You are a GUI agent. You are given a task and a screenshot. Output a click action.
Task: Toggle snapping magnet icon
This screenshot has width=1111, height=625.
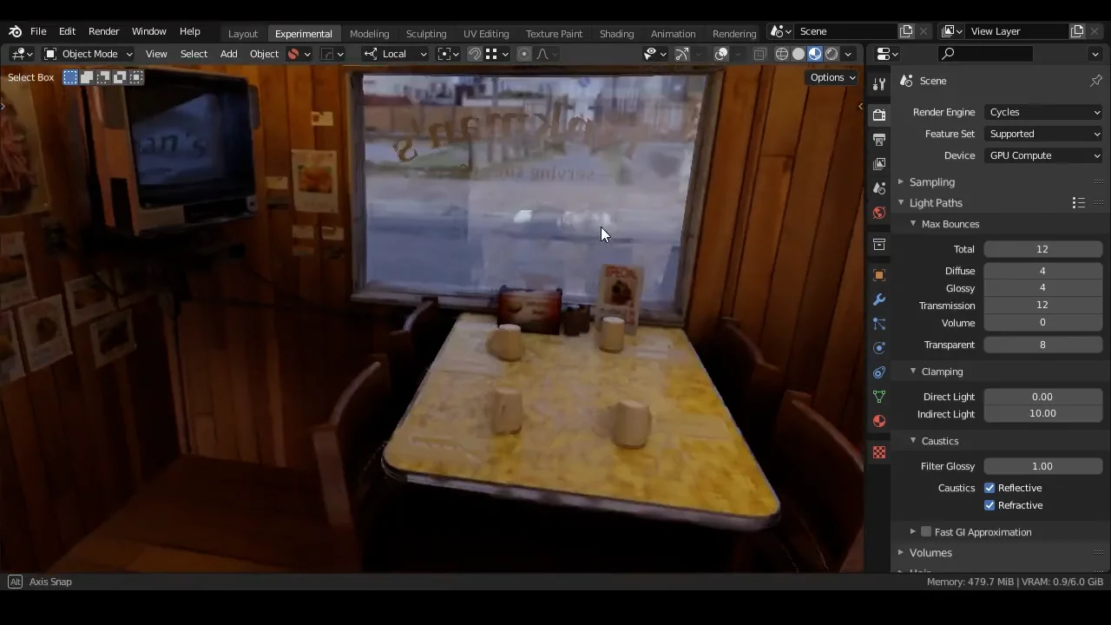pos(474,54)
